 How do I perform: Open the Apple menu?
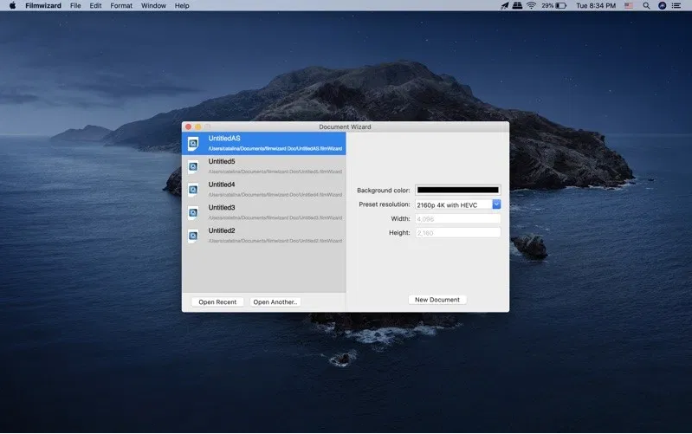pyautogui.click(x=12, y=5)
